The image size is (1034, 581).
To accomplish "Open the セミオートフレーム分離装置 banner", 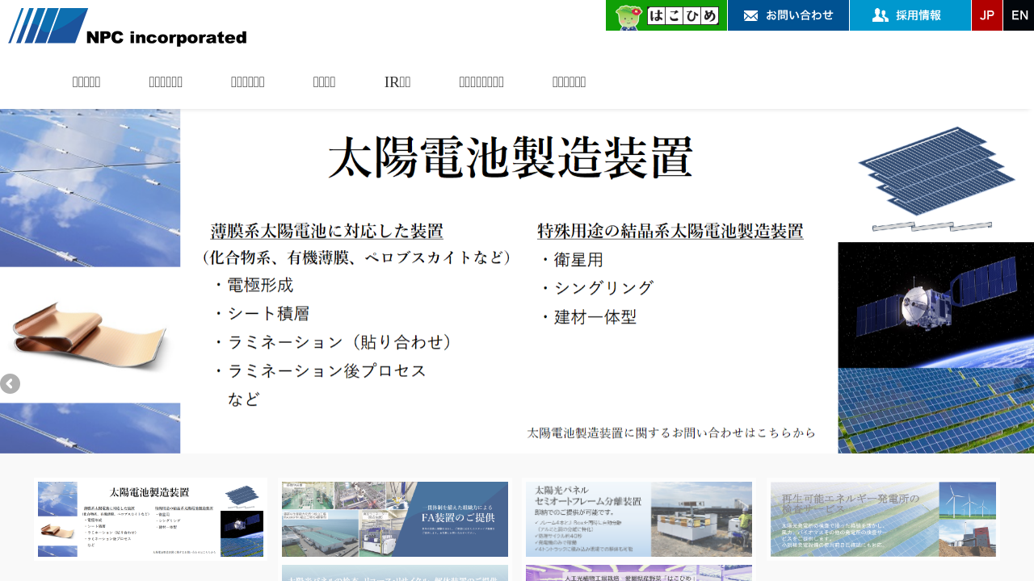I will [x=639, y=519].
